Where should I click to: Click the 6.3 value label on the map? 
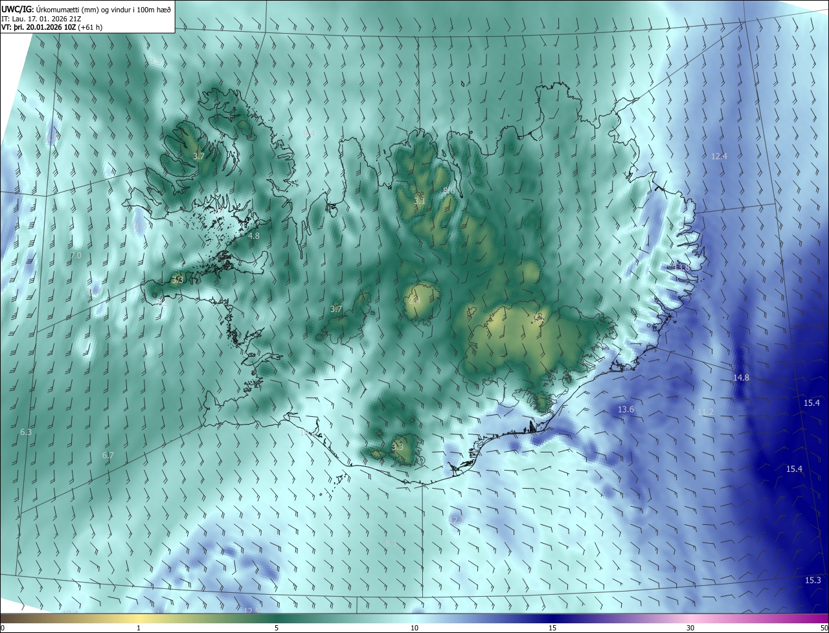pos(26,432)
